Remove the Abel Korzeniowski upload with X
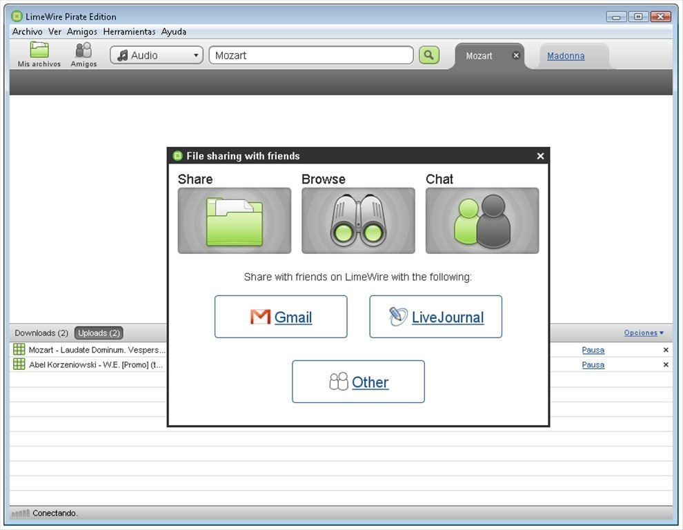The width and height of the screenshot is (683, 530). point(666,365)
